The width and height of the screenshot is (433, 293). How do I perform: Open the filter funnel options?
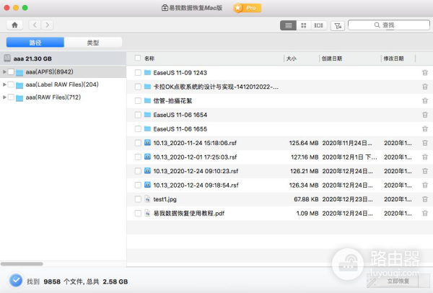[338, 25]
